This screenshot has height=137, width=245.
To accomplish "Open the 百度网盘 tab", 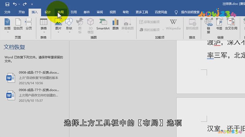I will [161, 12].
